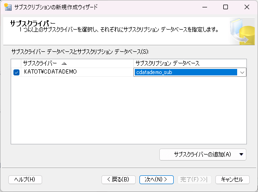
Task: Click the サブスクライバーの追加(A) button
Action: (203, 155)
